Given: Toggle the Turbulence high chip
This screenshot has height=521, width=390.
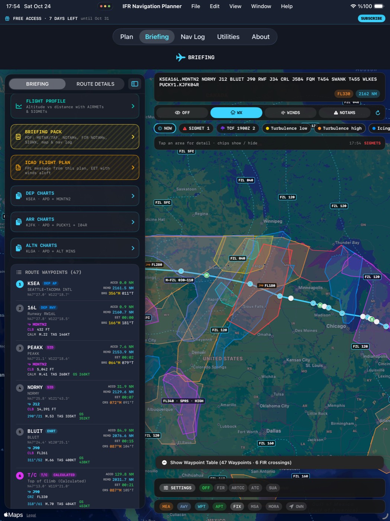Looking at the screenshot, I should coord(340,128).
